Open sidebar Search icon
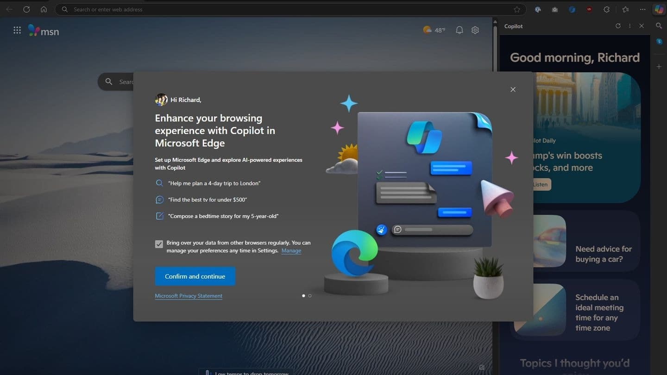667x375 pixels. coord(659,26)
